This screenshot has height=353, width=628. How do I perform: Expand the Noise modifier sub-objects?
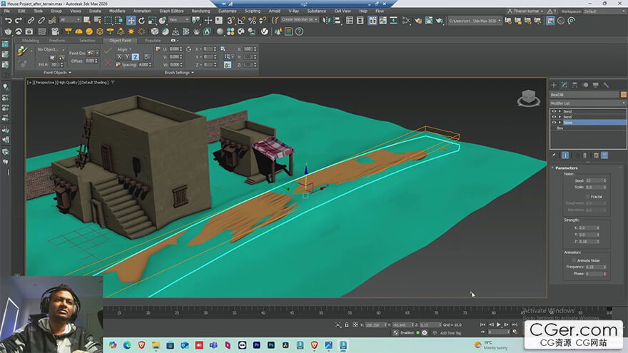[x=559, y=123]
